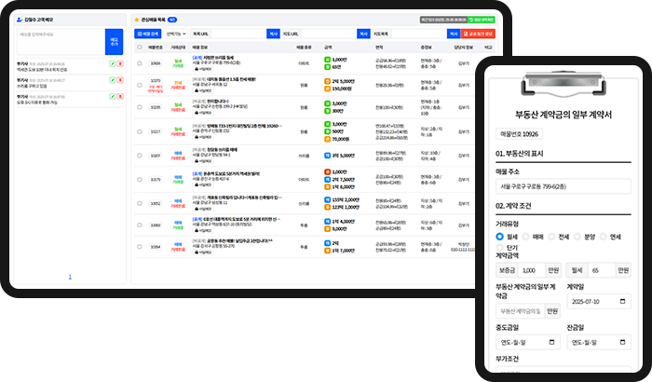Image resolution: width=652 pixels, height=382 pixels.
Task: Select checkbox for listing 10926 row
Action: 140,63
